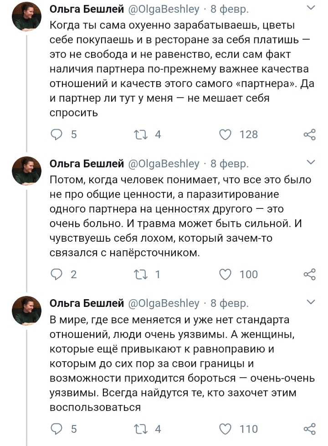Click the third tweet's profile avatar
Viewport: 328px width, 446px height.
click(26, 310)
